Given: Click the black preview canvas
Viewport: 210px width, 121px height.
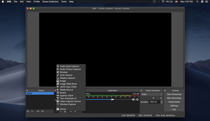Looking at the screenshot, I should (x=105, y=49).
